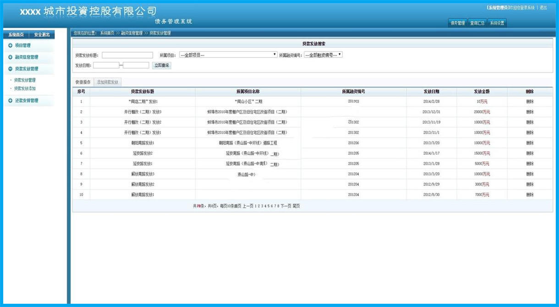The width and height of the screenshot is (559, 307).
Task: Delete row 9 解放南路发放2
Action: point(530,184)
